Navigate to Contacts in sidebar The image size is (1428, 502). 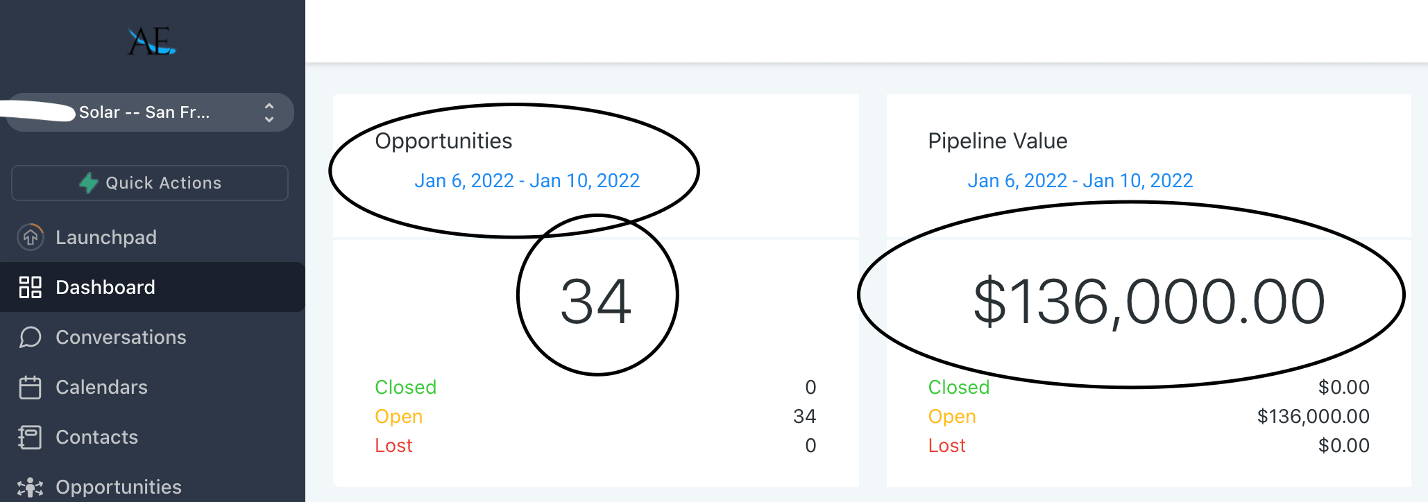coord(97,437)
